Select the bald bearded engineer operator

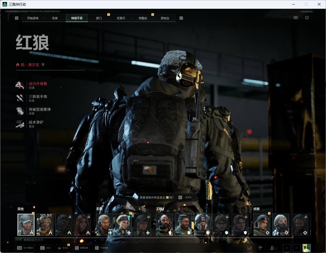pos(164,225)
